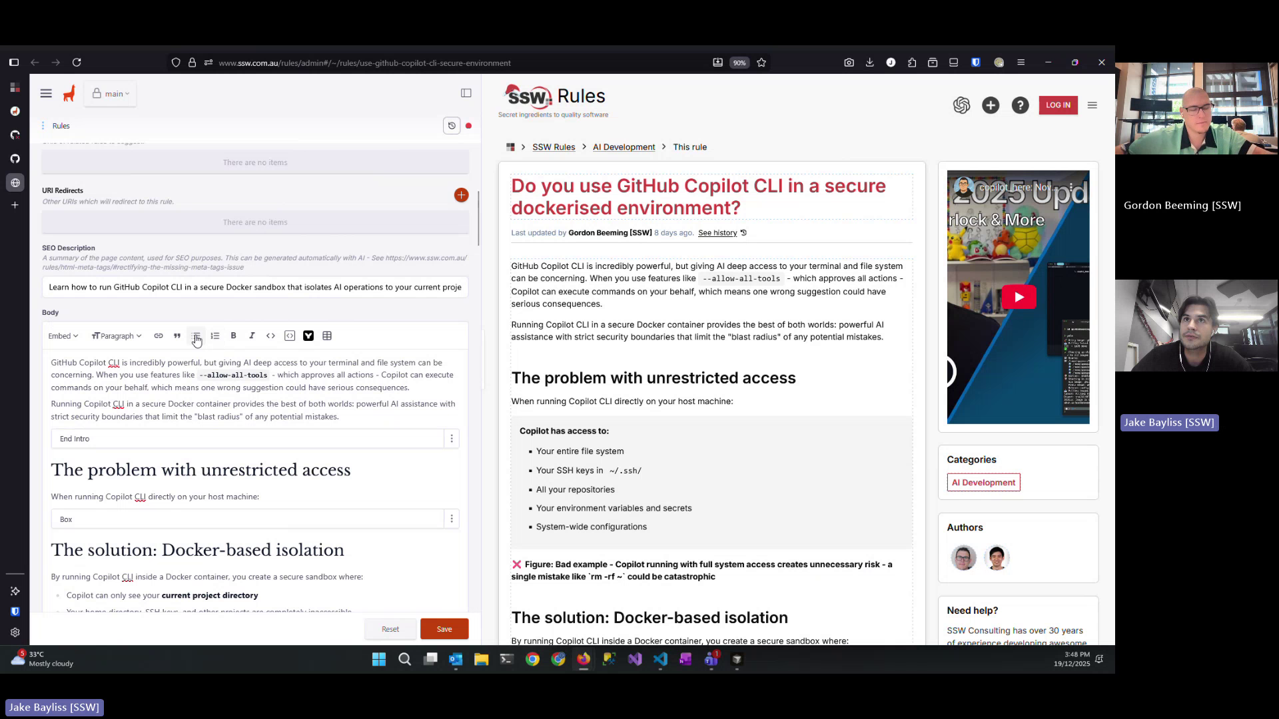
Task: Open the main branch selector dropdown
Action: [111, 94]
